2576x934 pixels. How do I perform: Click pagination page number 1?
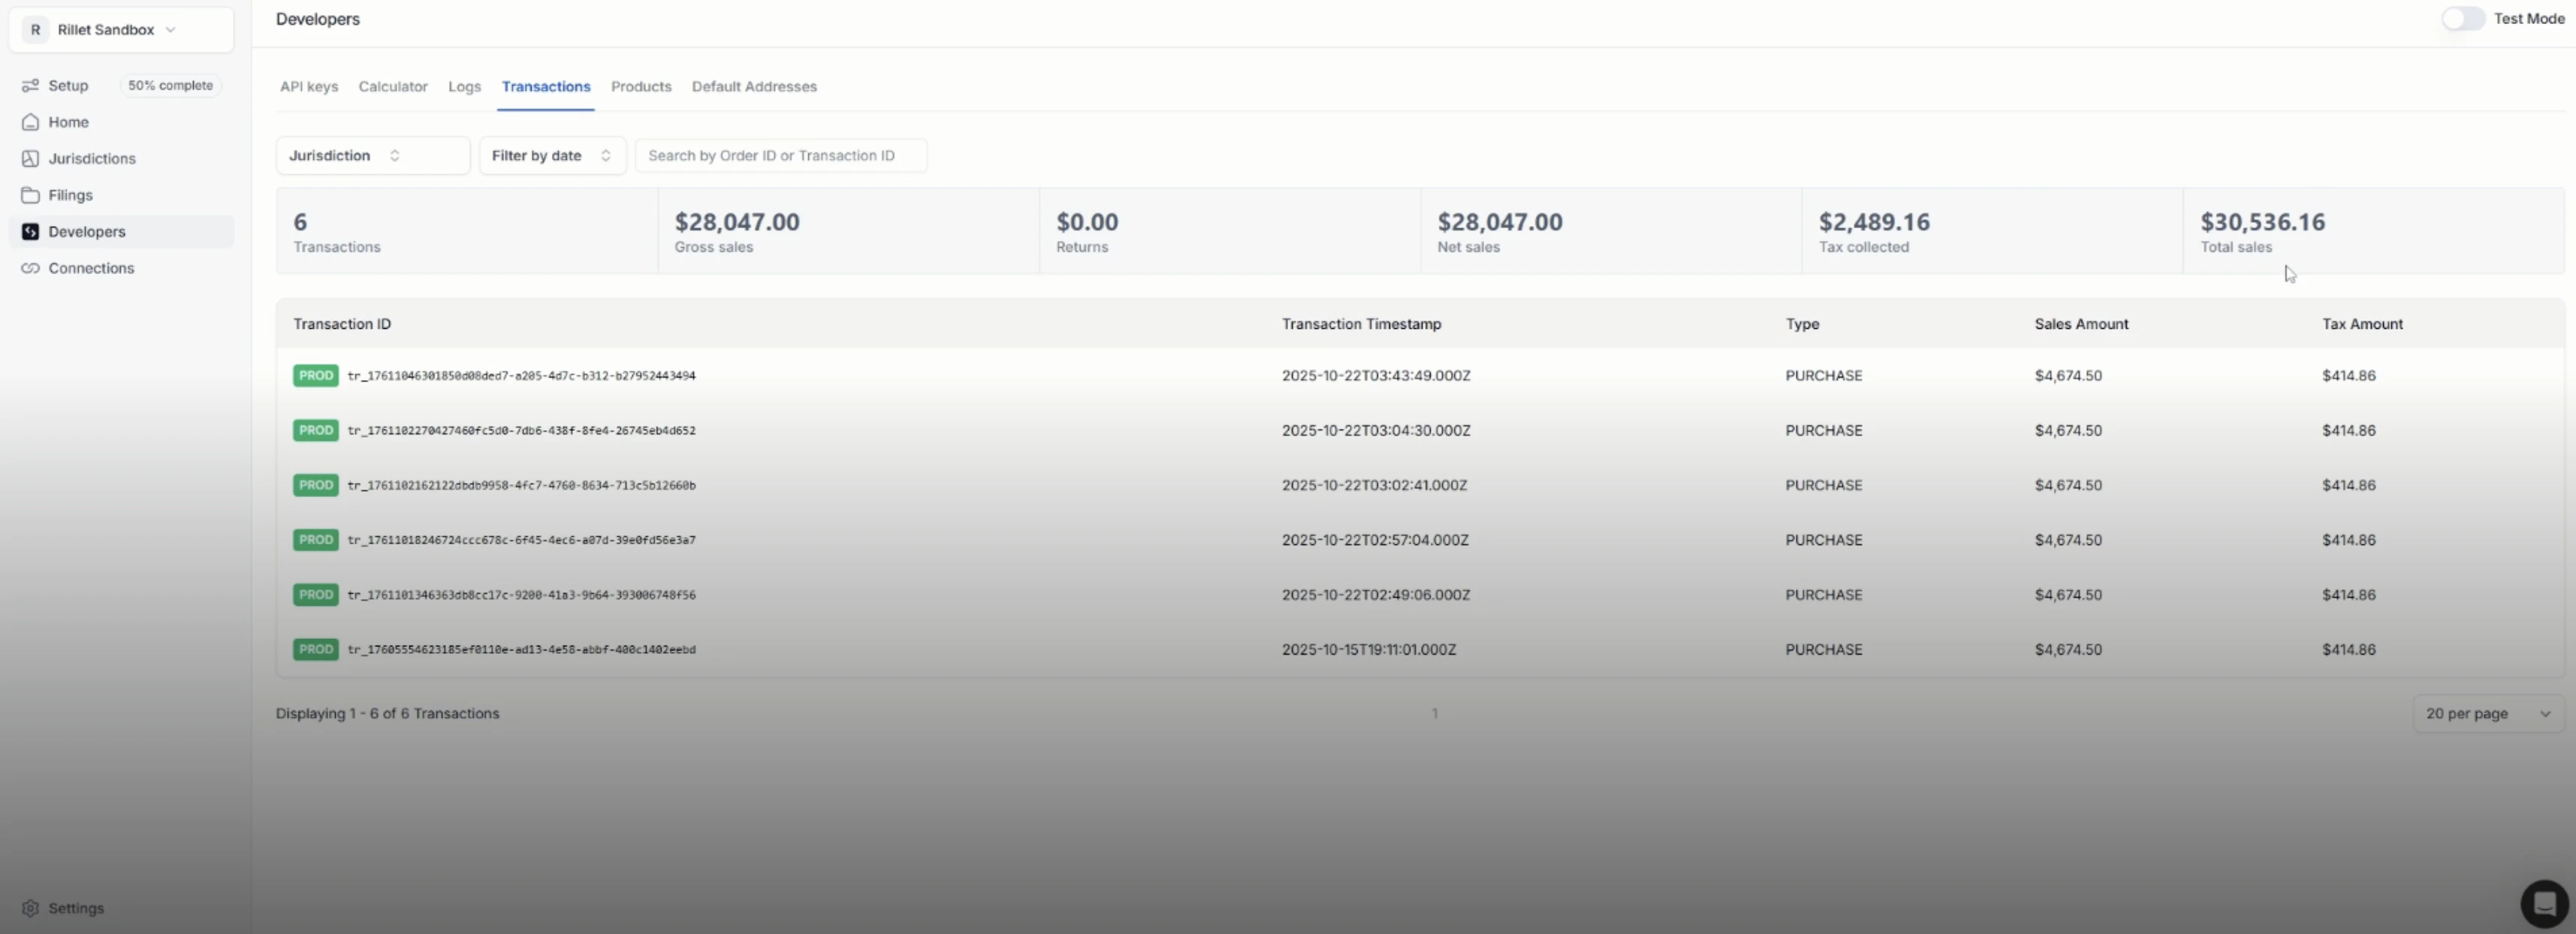coord(1434,714)
